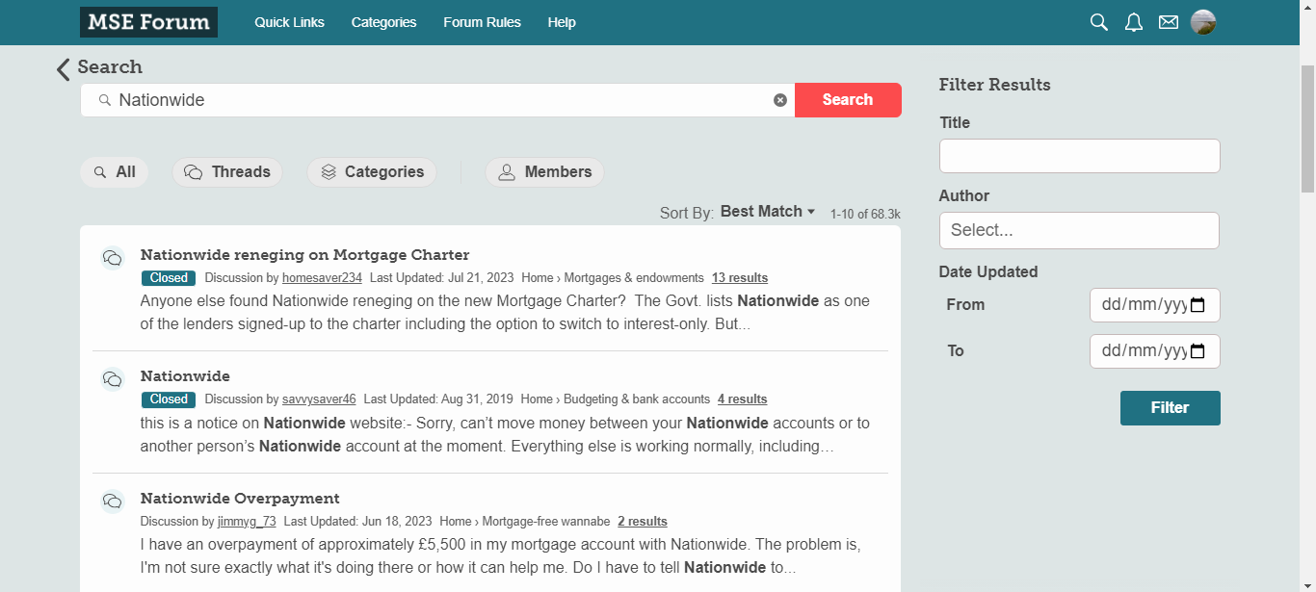This screenshot has width=1316, height=592.
Task: Open the 'Nationwide Overpayment' thread
Action: coord(240,499)
